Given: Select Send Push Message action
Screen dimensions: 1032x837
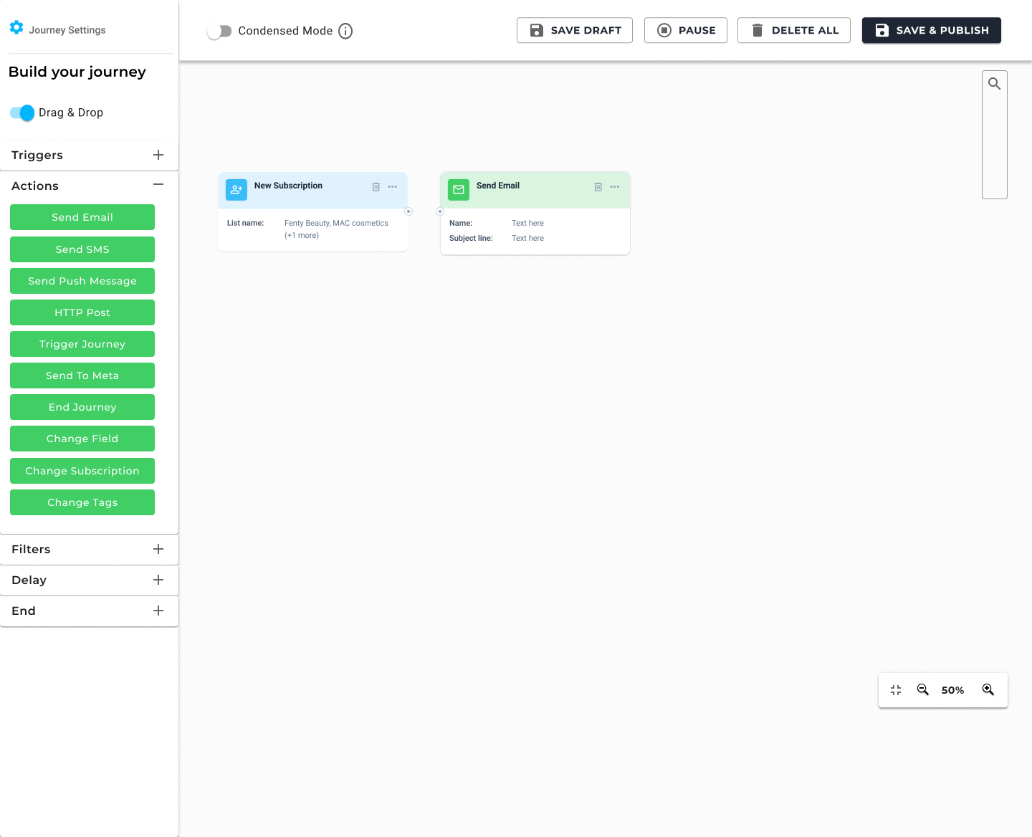Looking at the screenshot, I should pos(82,281).
